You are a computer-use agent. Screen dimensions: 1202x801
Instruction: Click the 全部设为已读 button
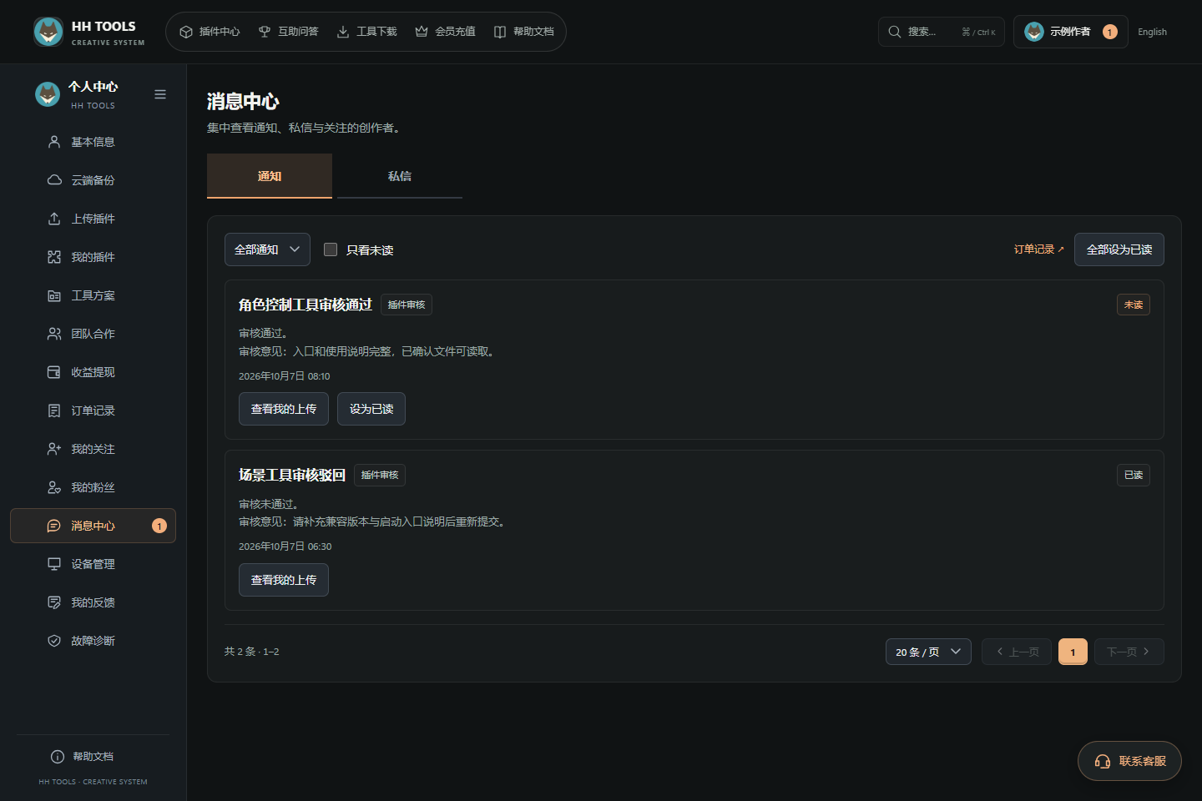(1119, 249)
